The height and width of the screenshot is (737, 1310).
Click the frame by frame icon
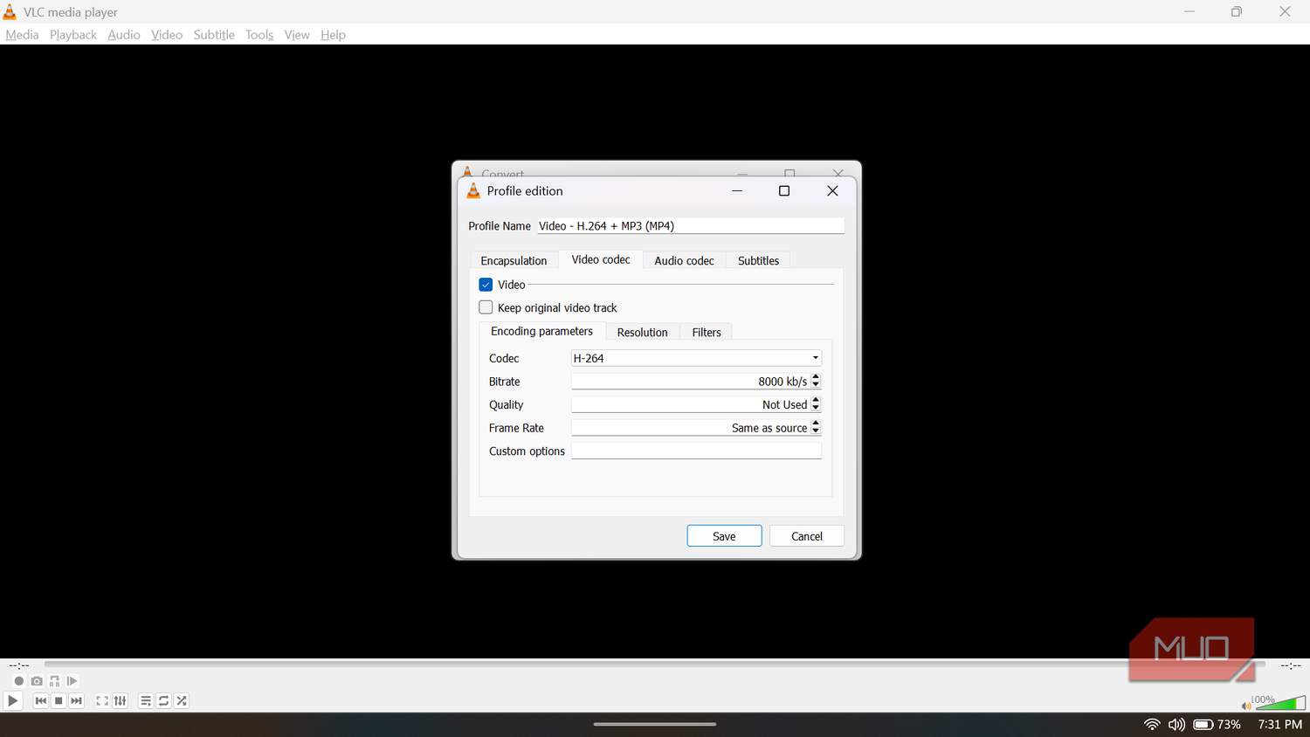(72, 681)
